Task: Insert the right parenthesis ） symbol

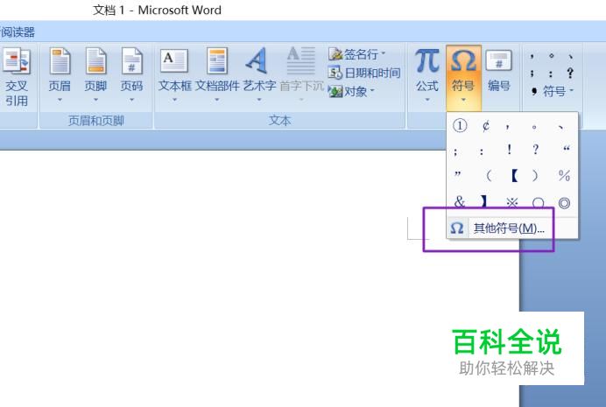Action: 535,176
